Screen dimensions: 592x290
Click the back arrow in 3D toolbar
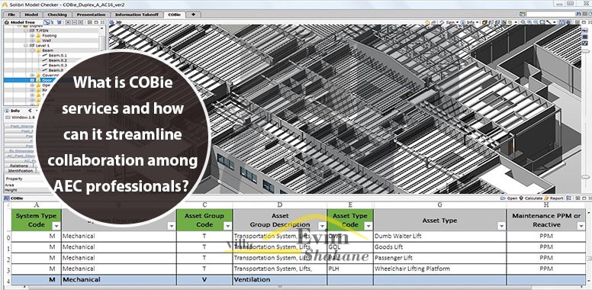427,22
